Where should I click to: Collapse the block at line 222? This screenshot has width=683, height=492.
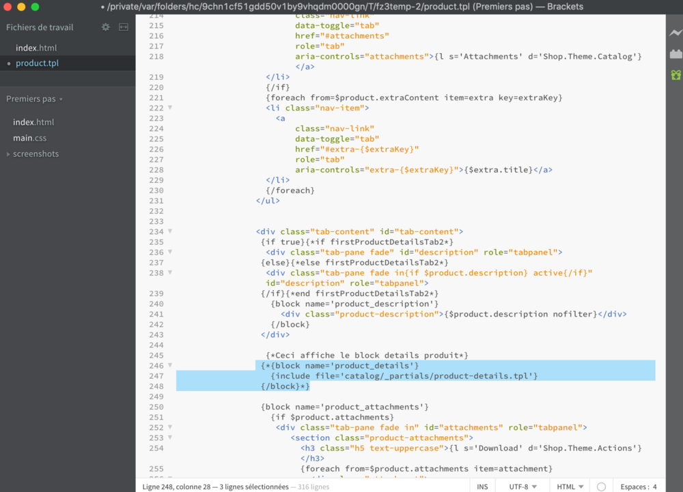click(x=170, y=108)
